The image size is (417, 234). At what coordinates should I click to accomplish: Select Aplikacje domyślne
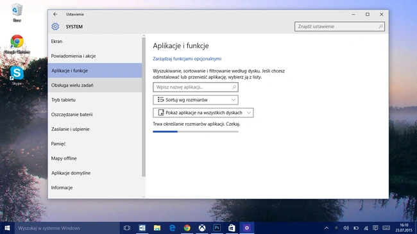[x=95, y=173]
